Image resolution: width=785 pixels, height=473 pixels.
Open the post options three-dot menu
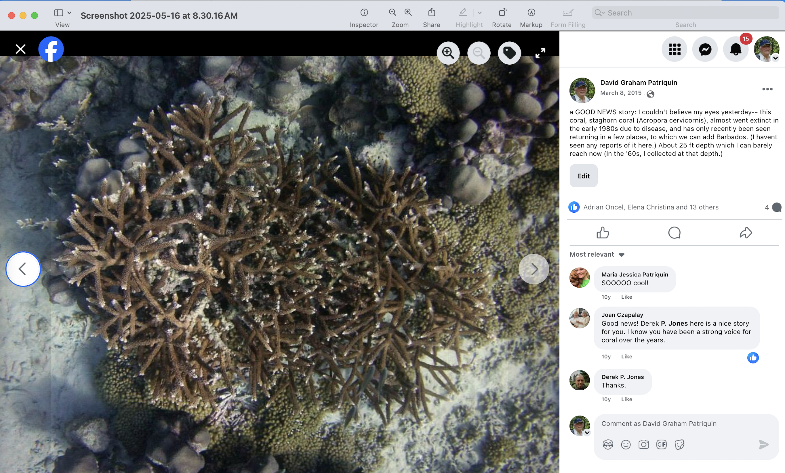pos(767,89)
